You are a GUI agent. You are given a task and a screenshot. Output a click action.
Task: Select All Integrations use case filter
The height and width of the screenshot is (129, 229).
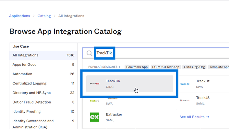coord(43,55)
